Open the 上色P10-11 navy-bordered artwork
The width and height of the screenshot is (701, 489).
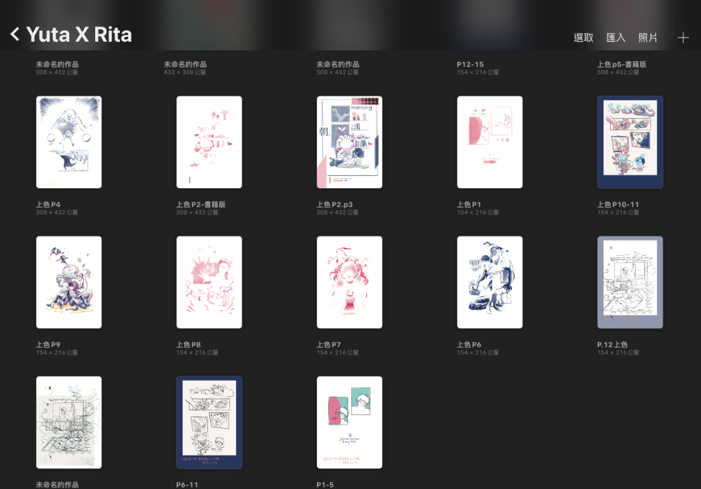[x=630, y=142]
